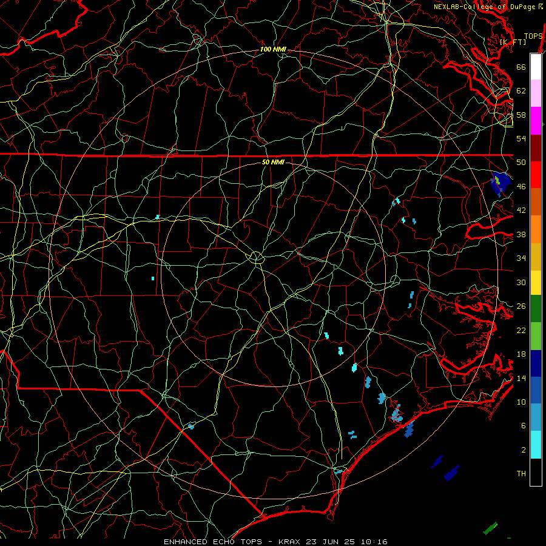Click the black TH swatch at the legend bottom

pos(536,472)
